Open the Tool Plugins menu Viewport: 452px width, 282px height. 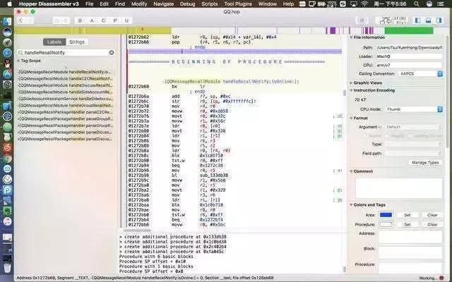tap(238, 4)
